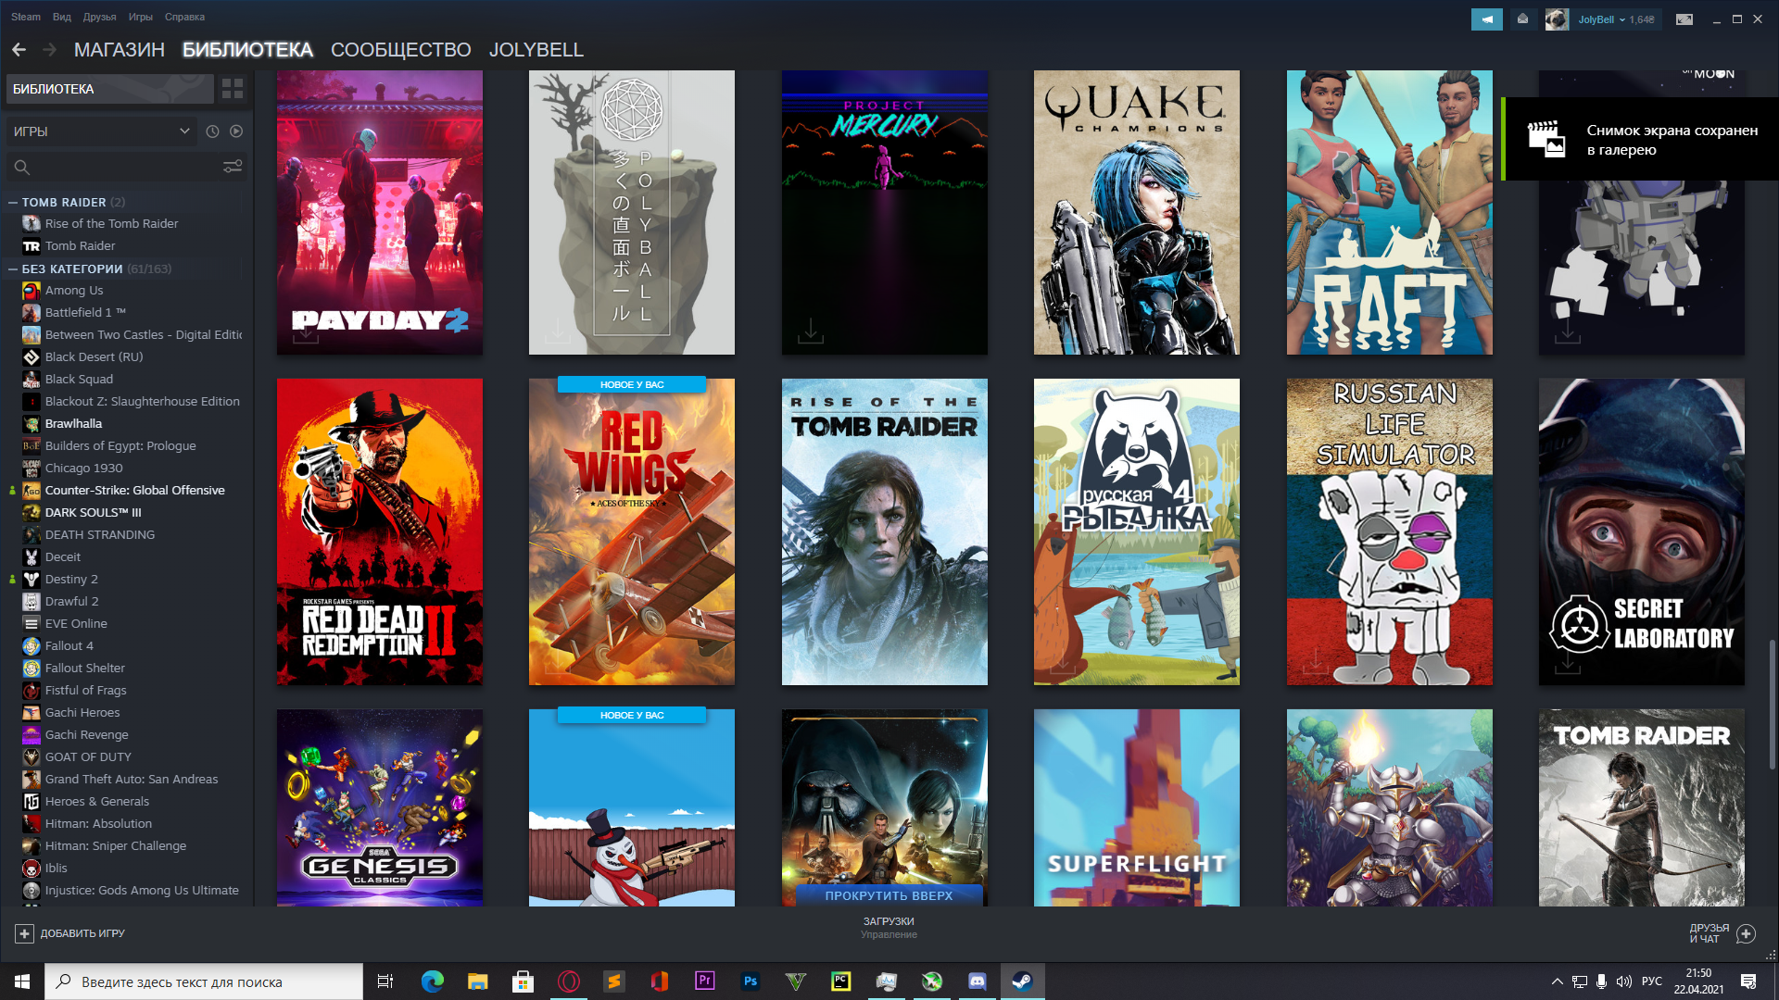Open Red Wings game cover
1779x1000 pixels.
pyautogui.click(x=632, y=531)
